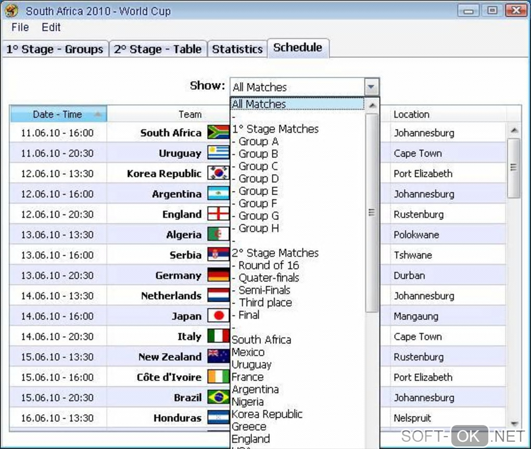The width and height of the screenshot is (531, 449).
Task: Click the Netherlands flag icon
Action: pyautogui.click(x=219, y=296)
